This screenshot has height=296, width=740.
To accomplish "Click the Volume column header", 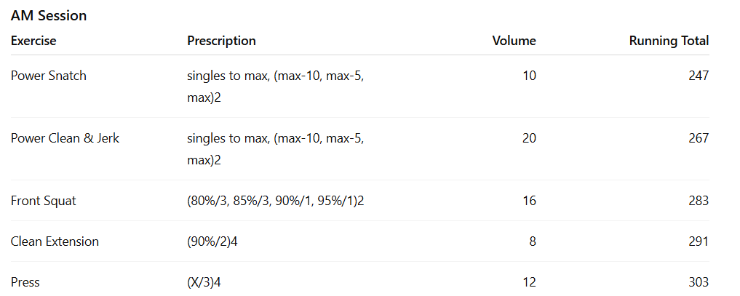I will 514,41.
